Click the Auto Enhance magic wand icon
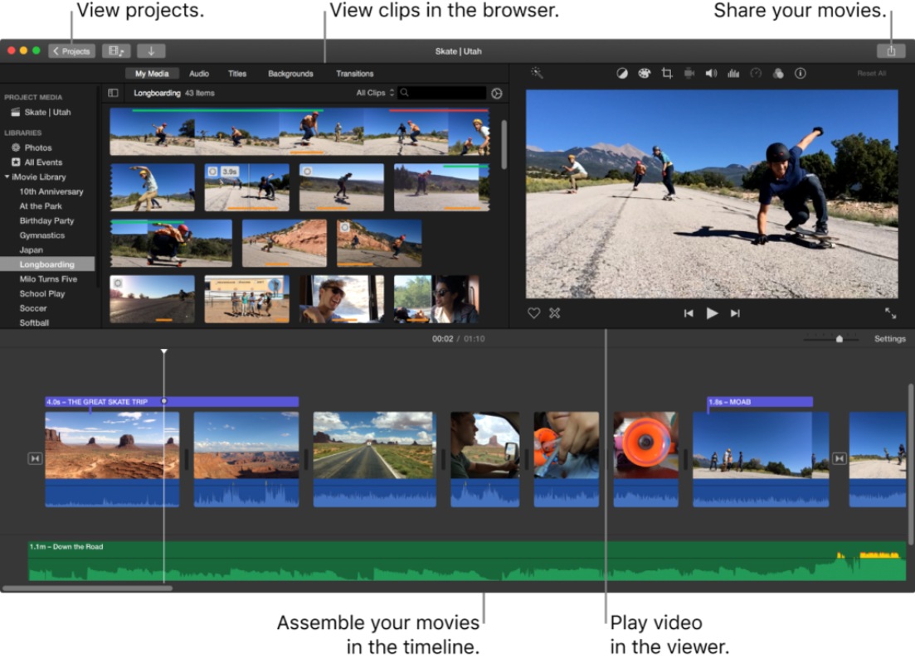The image size is (915, 663). [x=536, y=73]
